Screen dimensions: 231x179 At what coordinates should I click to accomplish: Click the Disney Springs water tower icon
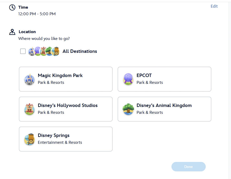pos(30,139)
